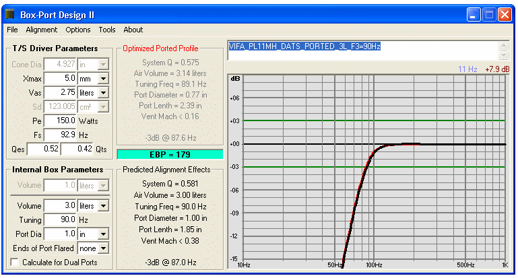Click the box Volume 3.0 field
518x278 pixels.
(x=60, y=206)
